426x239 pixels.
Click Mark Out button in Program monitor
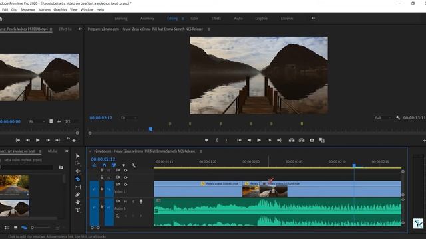point(226,140)
